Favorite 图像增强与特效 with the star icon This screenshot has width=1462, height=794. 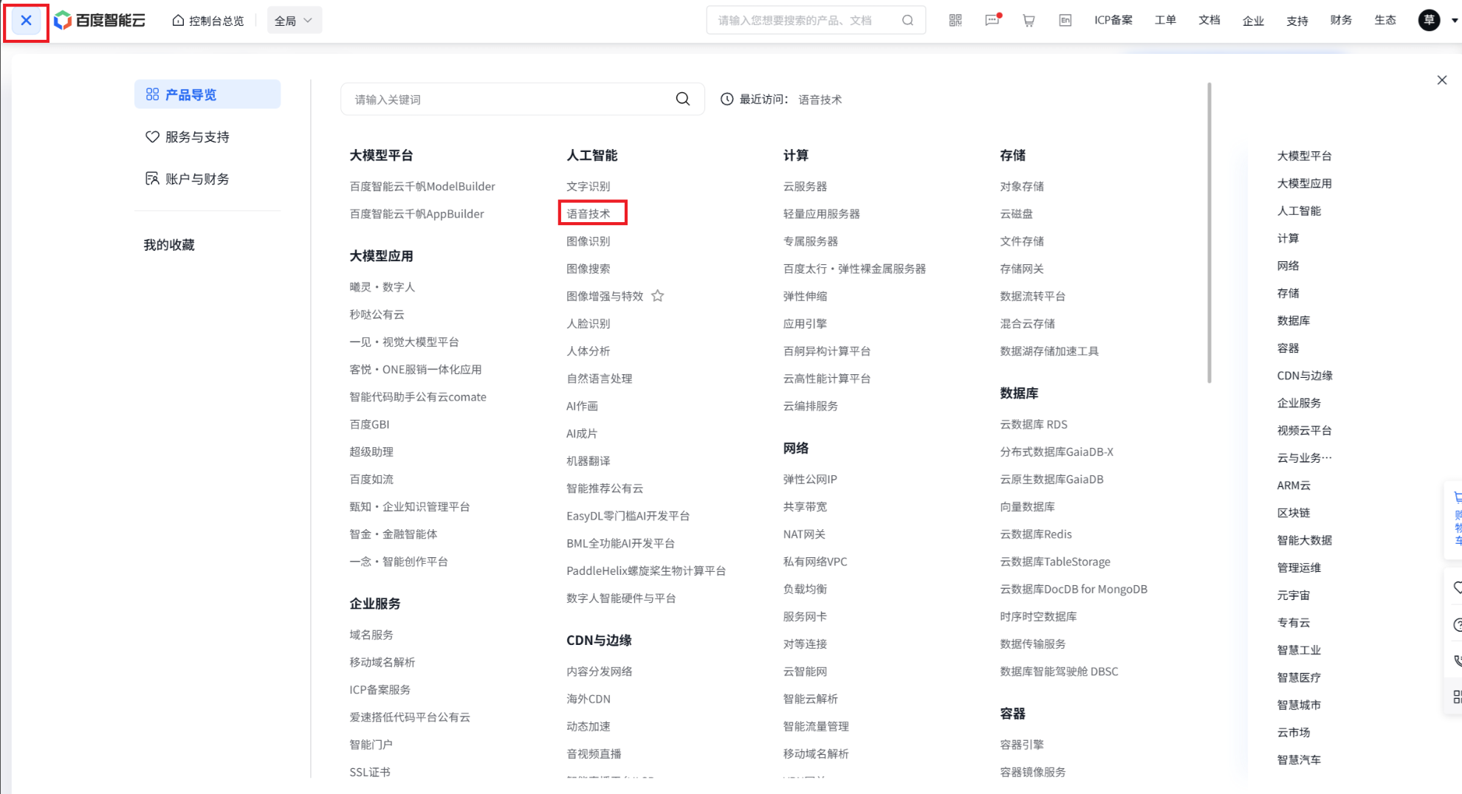point(657,296)
